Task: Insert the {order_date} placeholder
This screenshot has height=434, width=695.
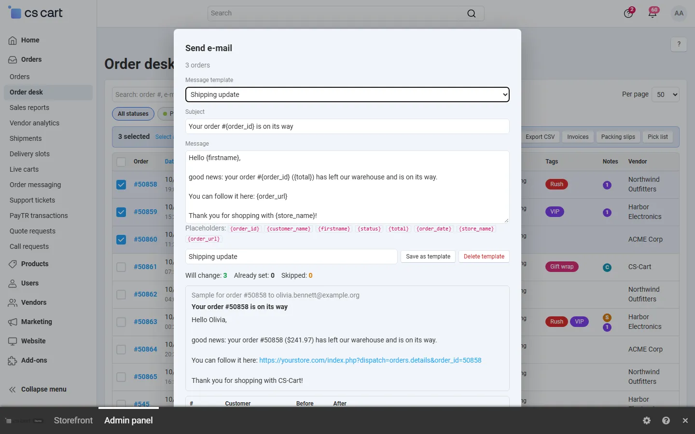Action: pos(434,229)
